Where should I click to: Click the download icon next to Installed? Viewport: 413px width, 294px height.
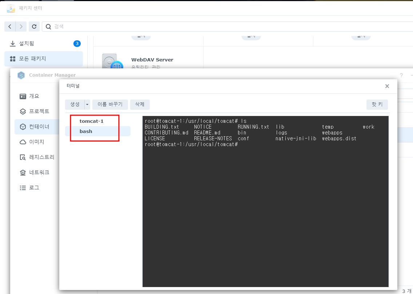pos(13,44)
